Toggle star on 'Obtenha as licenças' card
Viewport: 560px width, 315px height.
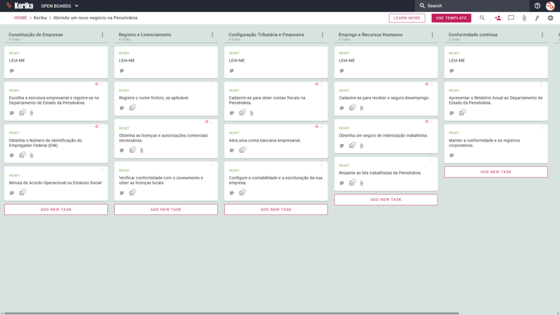pyautogui.click(x=207, y=122)
